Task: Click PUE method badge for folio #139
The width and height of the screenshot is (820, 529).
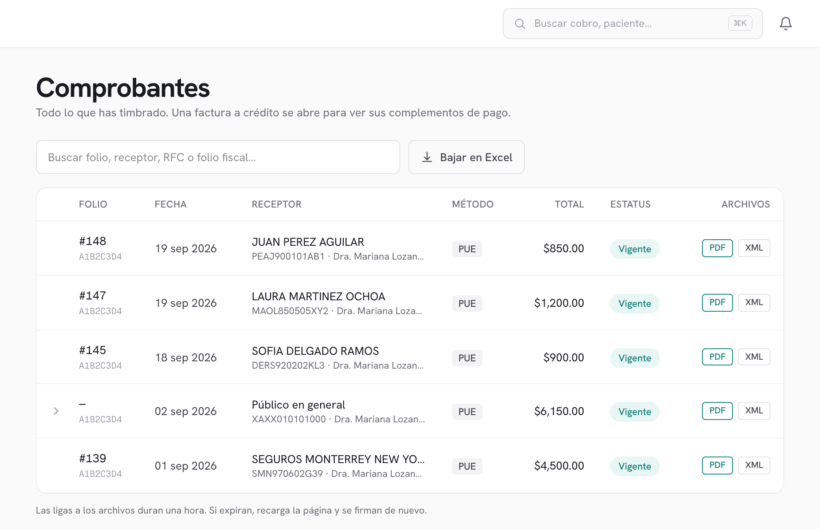Action: 467,466
